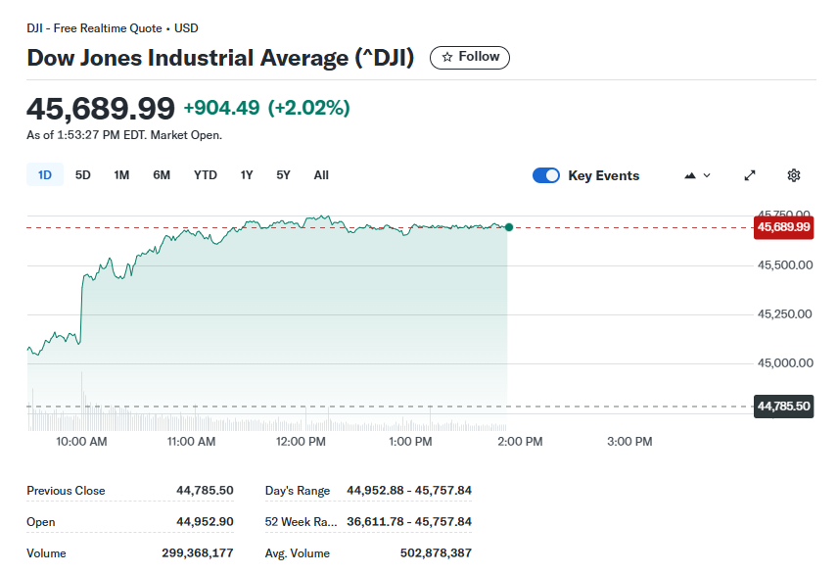Switch chart to 1Y range
The width and height of the screenshot is (838, 575).
pos(247,175)
